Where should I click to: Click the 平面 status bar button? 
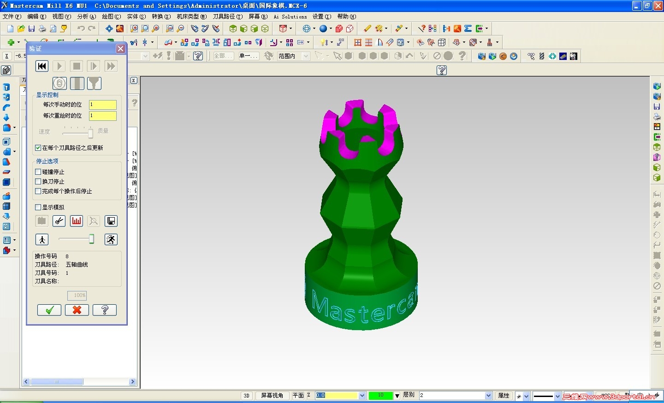pos(298,396)
